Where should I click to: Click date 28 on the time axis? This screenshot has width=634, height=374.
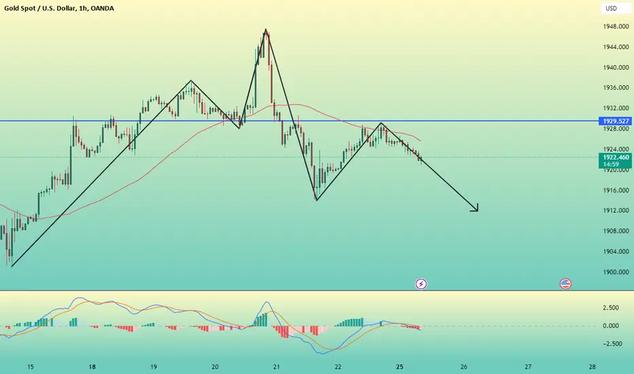click(x=593, y=367)
